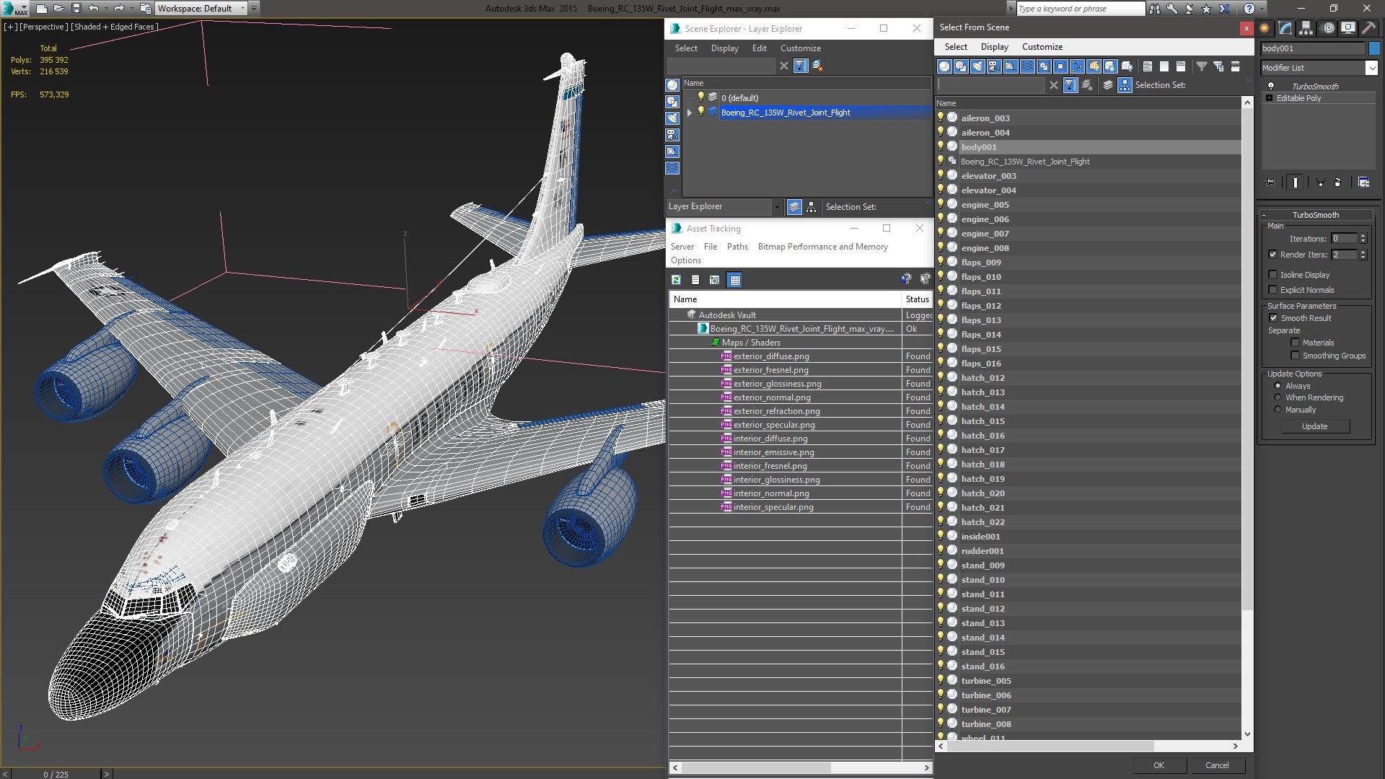Image resolution: width=1385 pixels, height=779 pixels.
Task: Switch to the Modify panel tab
Action: pos(1285,28)
